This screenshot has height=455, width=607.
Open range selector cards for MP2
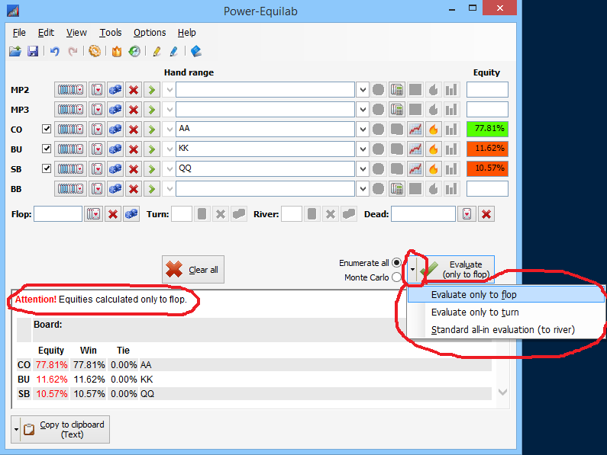point(70,90)
